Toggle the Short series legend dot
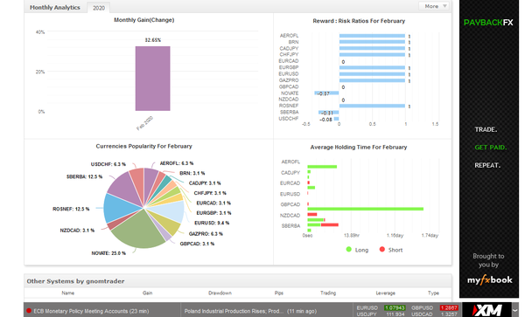Image resolution: width=525 pixels, height=317 pixels. (382, 249)
